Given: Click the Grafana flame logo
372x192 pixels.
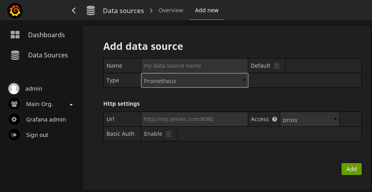Looking at the screenshot, I should pos(15,11).
